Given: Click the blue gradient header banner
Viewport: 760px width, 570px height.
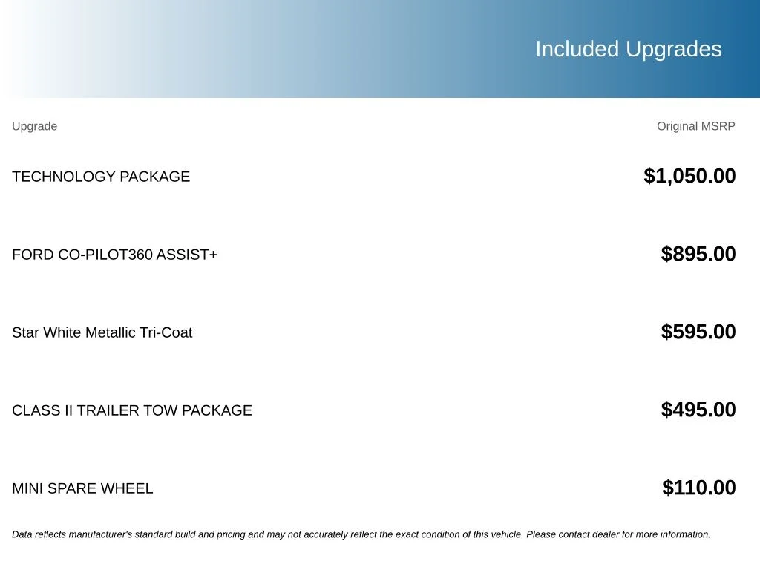Looking at the screenshot, I should pyautogui.click(x=380, y=49).
